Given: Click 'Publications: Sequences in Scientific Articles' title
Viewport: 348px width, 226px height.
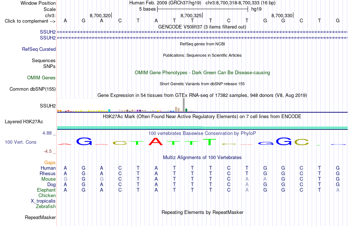Looking at the screenshot, I should coord(202,55).
